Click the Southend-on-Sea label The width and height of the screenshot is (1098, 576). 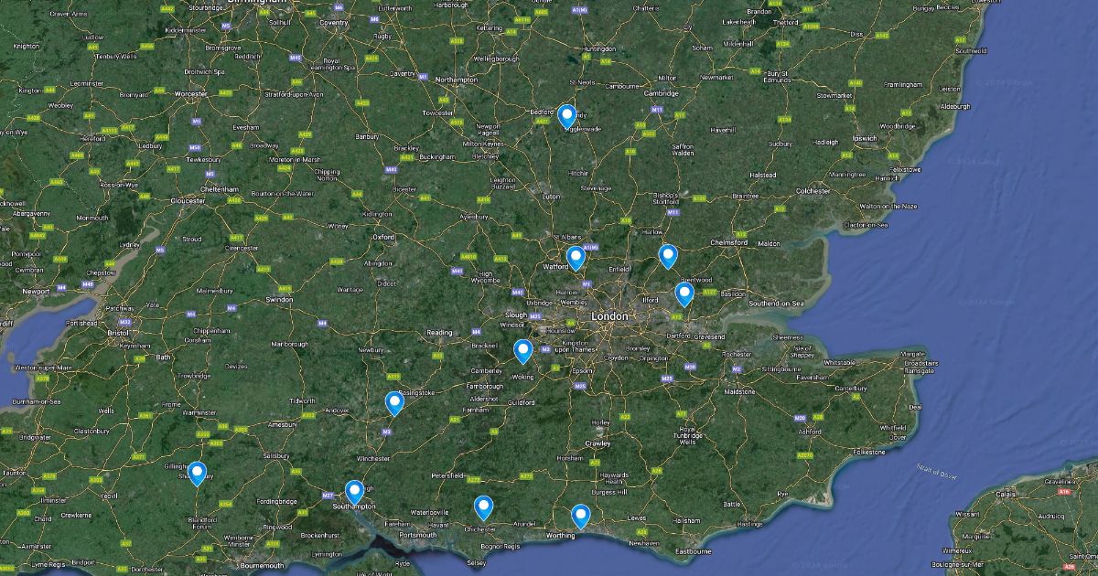point(775,303)
